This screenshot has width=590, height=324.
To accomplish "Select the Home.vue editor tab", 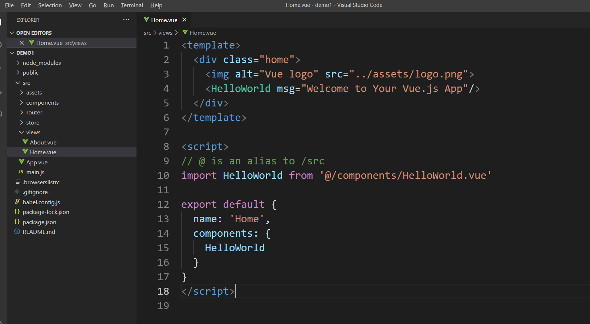I will 164,20.
